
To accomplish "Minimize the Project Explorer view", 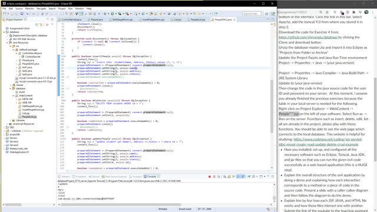I will (x=48, y=19).
